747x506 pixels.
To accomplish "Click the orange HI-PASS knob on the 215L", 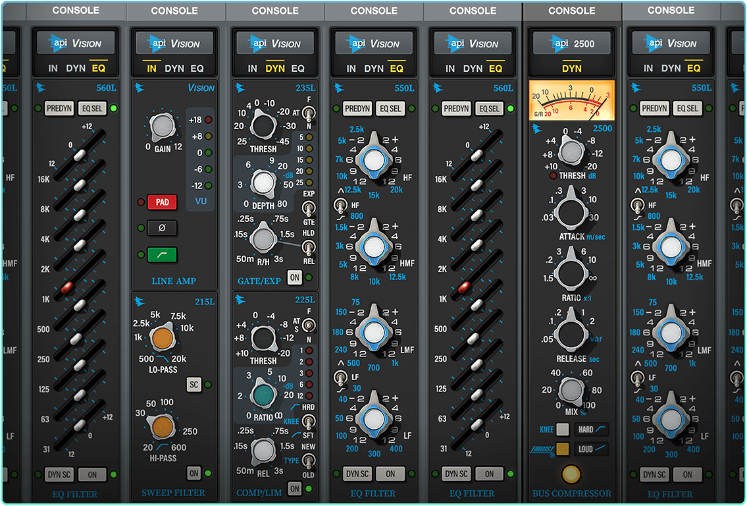I will point(163,426).
